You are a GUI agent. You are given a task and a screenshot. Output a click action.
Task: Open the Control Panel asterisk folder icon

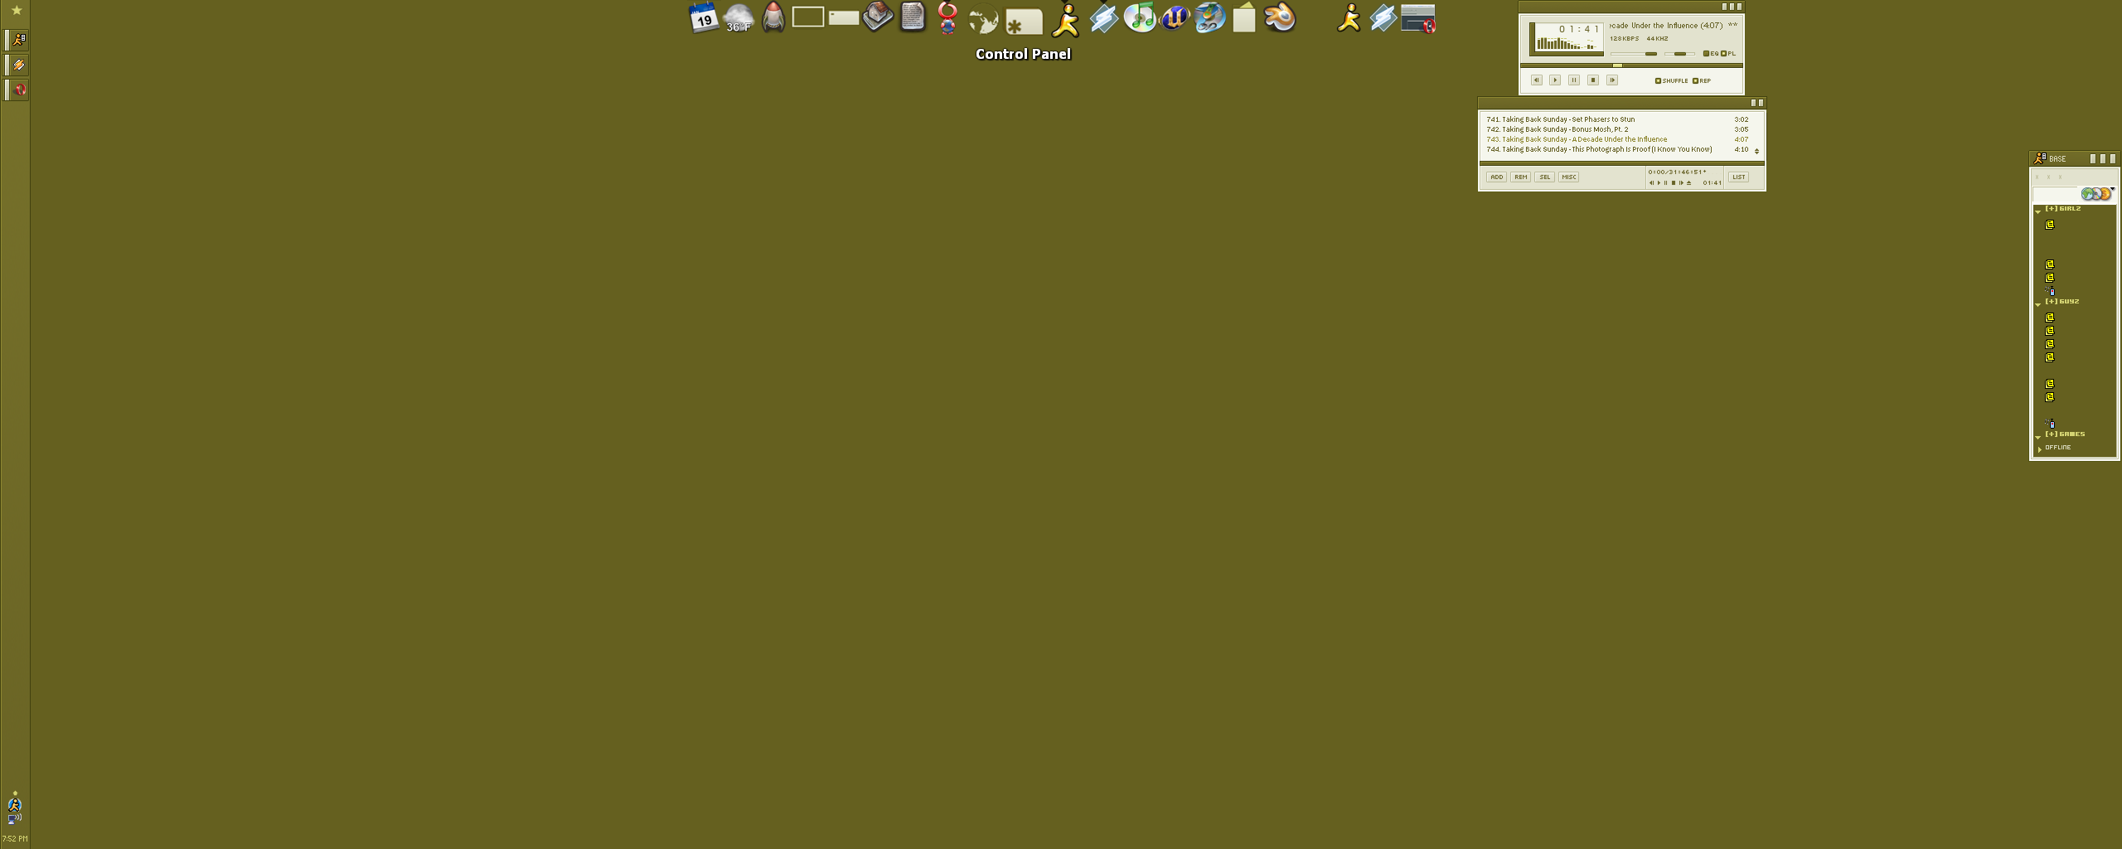[1024, 22]
